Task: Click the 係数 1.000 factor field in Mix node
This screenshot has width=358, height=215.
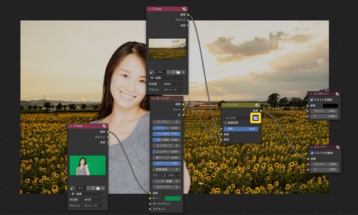Action: 241,129
